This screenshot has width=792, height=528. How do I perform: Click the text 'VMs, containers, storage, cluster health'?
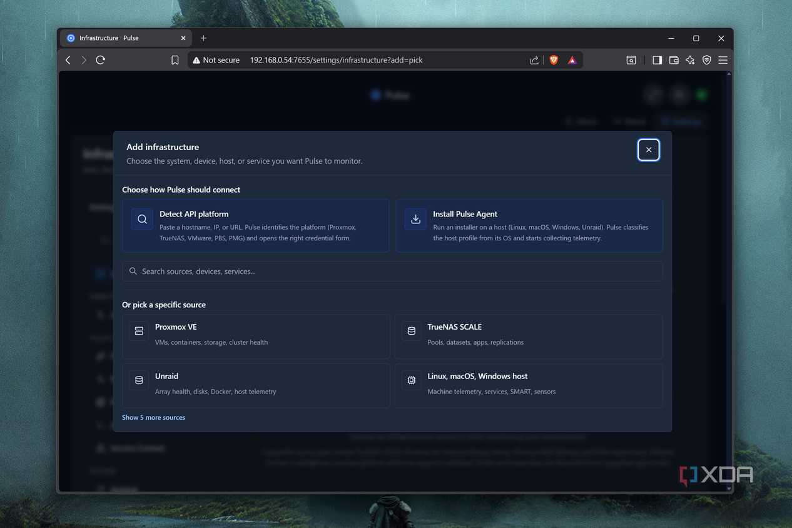[x=211, y=342]
